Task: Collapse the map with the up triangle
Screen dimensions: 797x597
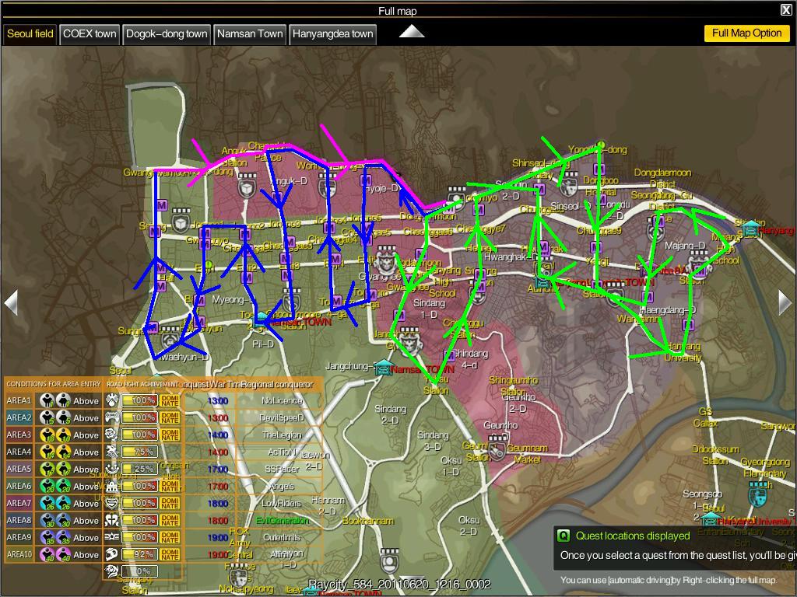Action: pyautogui.click(x=412, y=32)
